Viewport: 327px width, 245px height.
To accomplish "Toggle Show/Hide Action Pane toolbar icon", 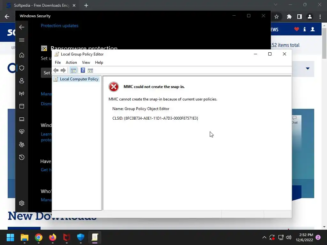I will (x=90, y=71).
